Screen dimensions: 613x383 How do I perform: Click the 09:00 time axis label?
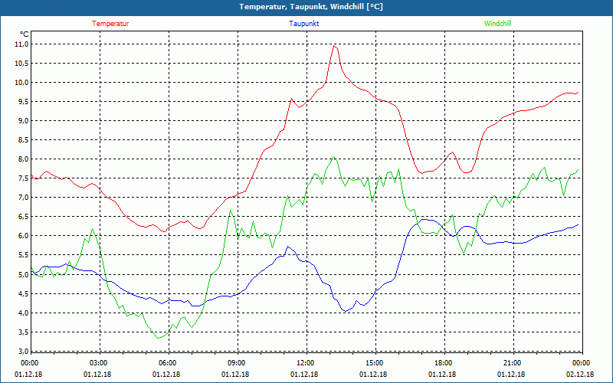(237, 363)
